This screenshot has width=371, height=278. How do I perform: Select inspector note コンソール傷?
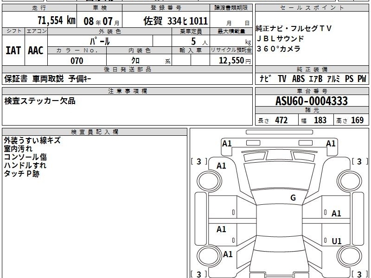(x=25, y=157)
